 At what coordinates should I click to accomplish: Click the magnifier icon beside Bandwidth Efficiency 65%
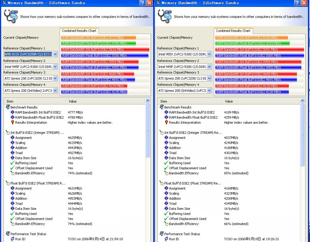coord(166,173)
